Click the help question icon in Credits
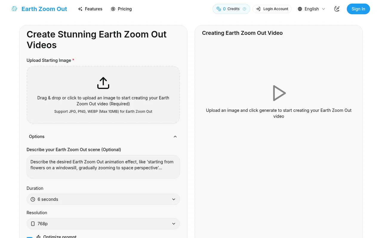382x238 pixels. click(244, 9)
